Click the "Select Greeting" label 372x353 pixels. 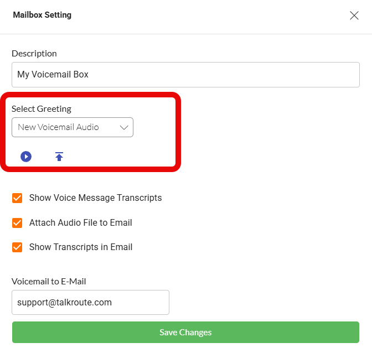(42, 109)
